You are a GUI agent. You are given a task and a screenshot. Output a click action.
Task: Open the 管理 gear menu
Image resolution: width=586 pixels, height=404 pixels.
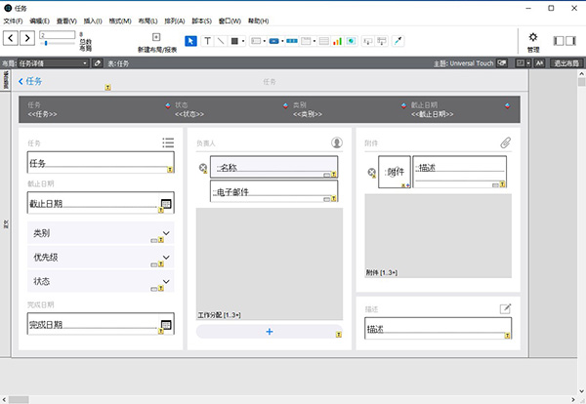[533, 41]
